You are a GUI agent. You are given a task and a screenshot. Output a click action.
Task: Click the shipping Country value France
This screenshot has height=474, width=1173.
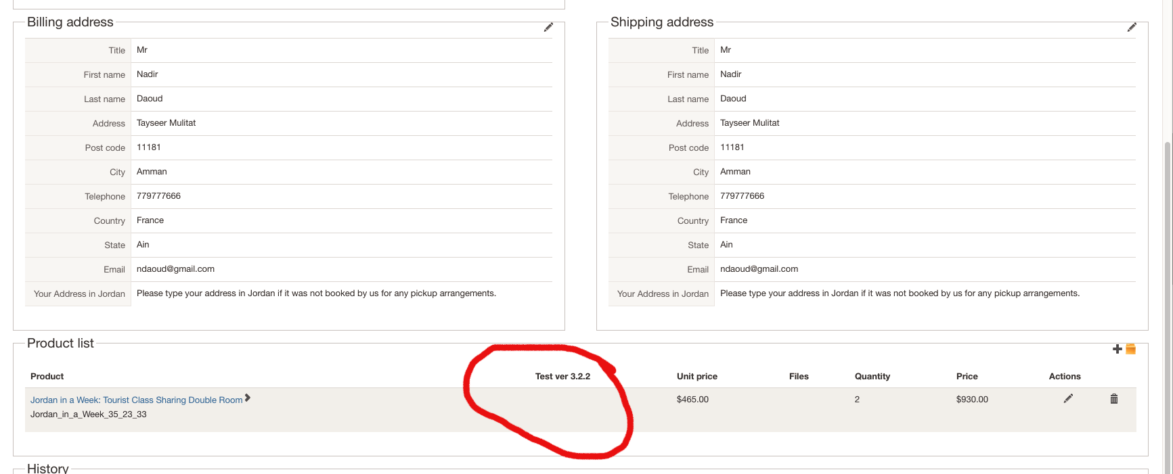[734, 220]
